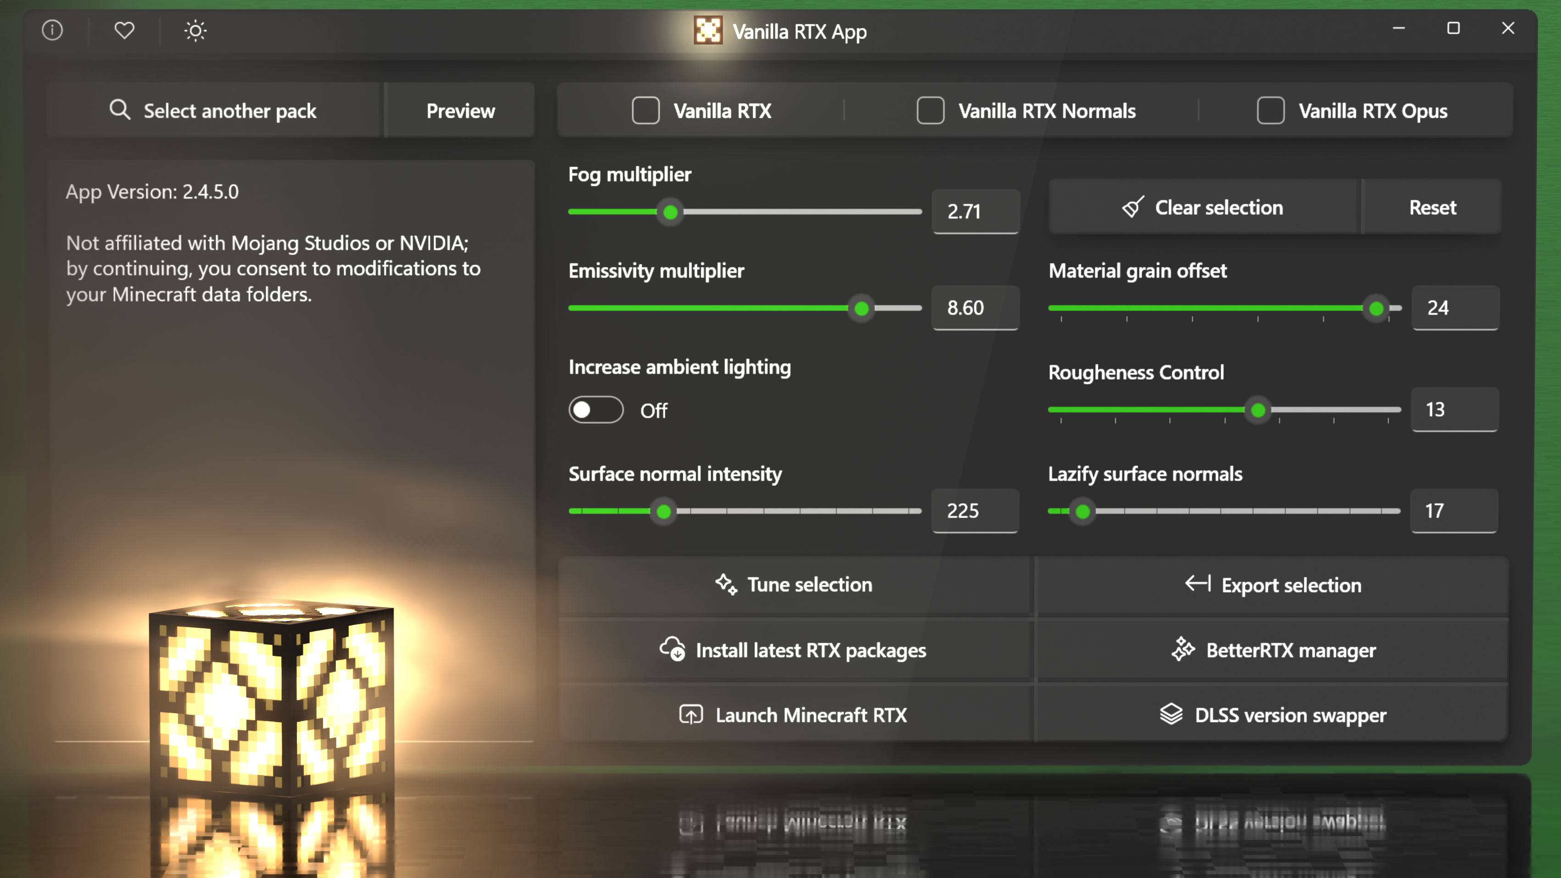This screenshot has width=1561, height=878.
Task: Click the brightness theme icon
Action: coord(195,30)
